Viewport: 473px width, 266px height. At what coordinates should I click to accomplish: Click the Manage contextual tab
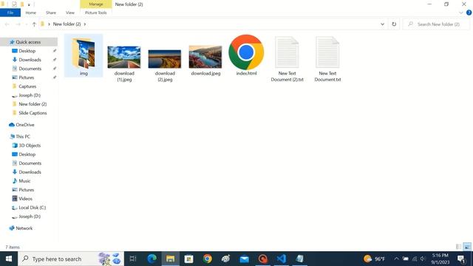click(96, 4)
